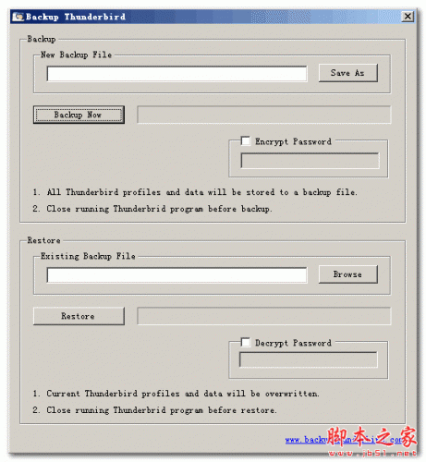Click the red Chinese watermark logo
Screen dimensions: 426x462
(371, 437)
